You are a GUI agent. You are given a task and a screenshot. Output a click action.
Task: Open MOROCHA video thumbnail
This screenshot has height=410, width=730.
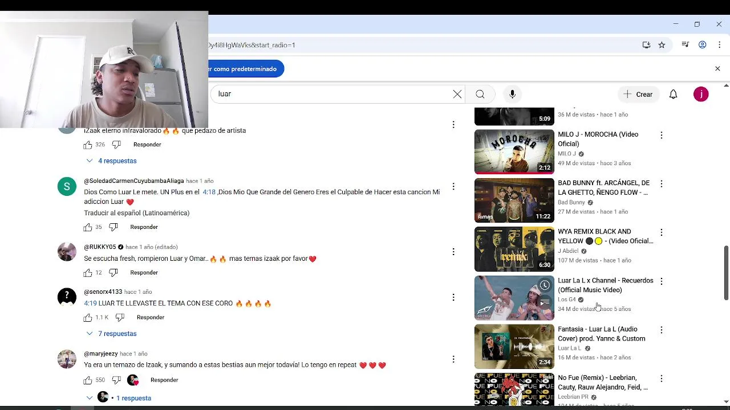514,151
